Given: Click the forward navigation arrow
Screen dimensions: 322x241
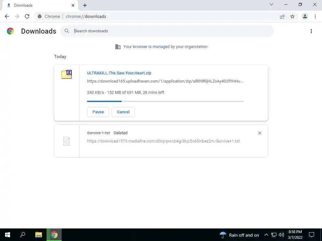Looking at the screenshot, I should pyautogui.click(x=17, y=16).
